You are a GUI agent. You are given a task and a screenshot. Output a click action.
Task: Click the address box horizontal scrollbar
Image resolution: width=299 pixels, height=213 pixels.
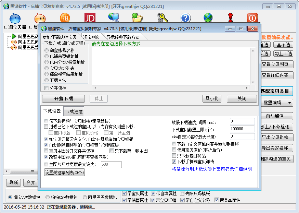click(171, 88)
